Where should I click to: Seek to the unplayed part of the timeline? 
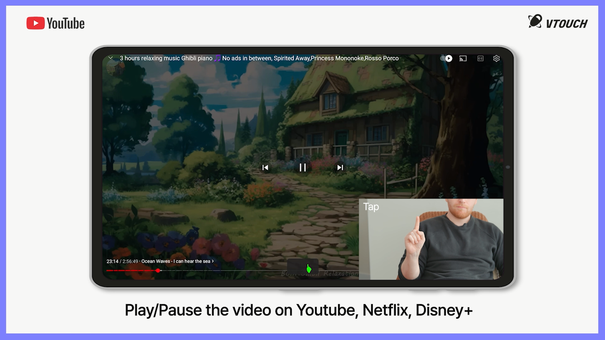point(221,270)
